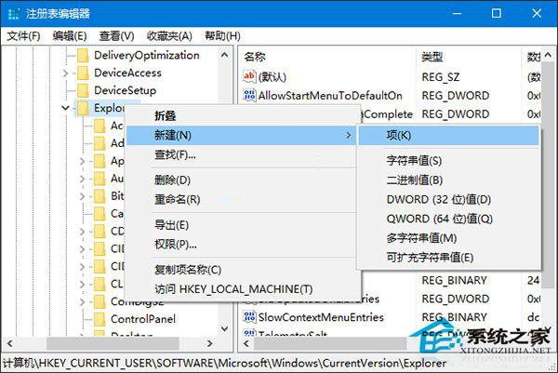Select the SlowContextMenuEntries value name
558x373 pixels.
tap(321, 317)
